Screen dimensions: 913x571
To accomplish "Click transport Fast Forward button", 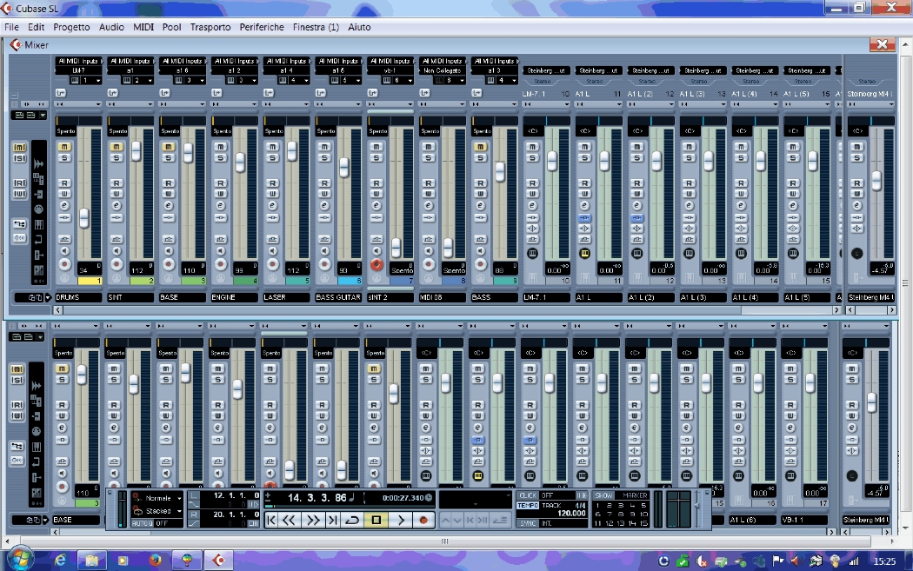I will (313, 520).
